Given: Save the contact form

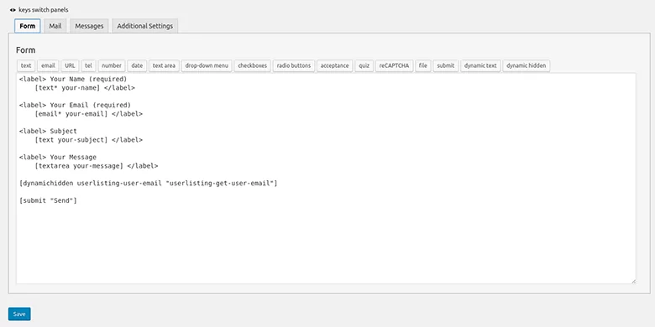Looking at the screenshot, I should [19, 314].
